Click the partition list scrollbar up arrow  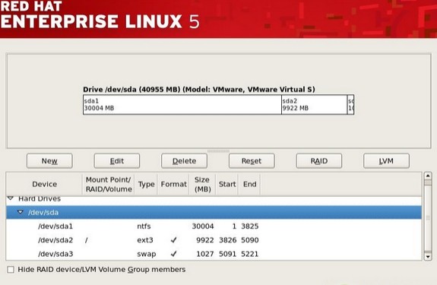428,176
